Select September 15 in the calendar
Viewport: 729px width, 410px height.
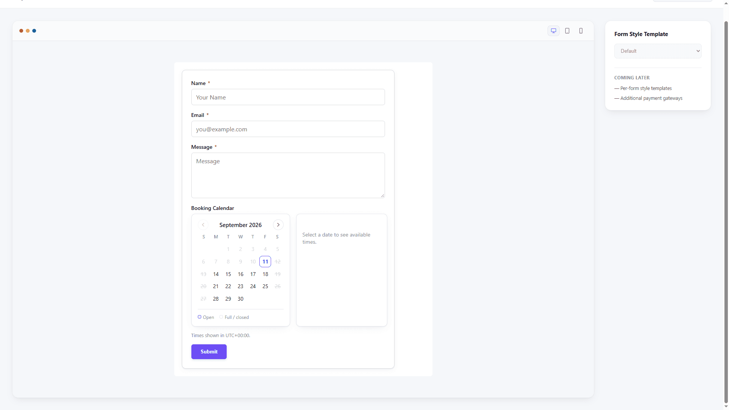pos(228,274)
